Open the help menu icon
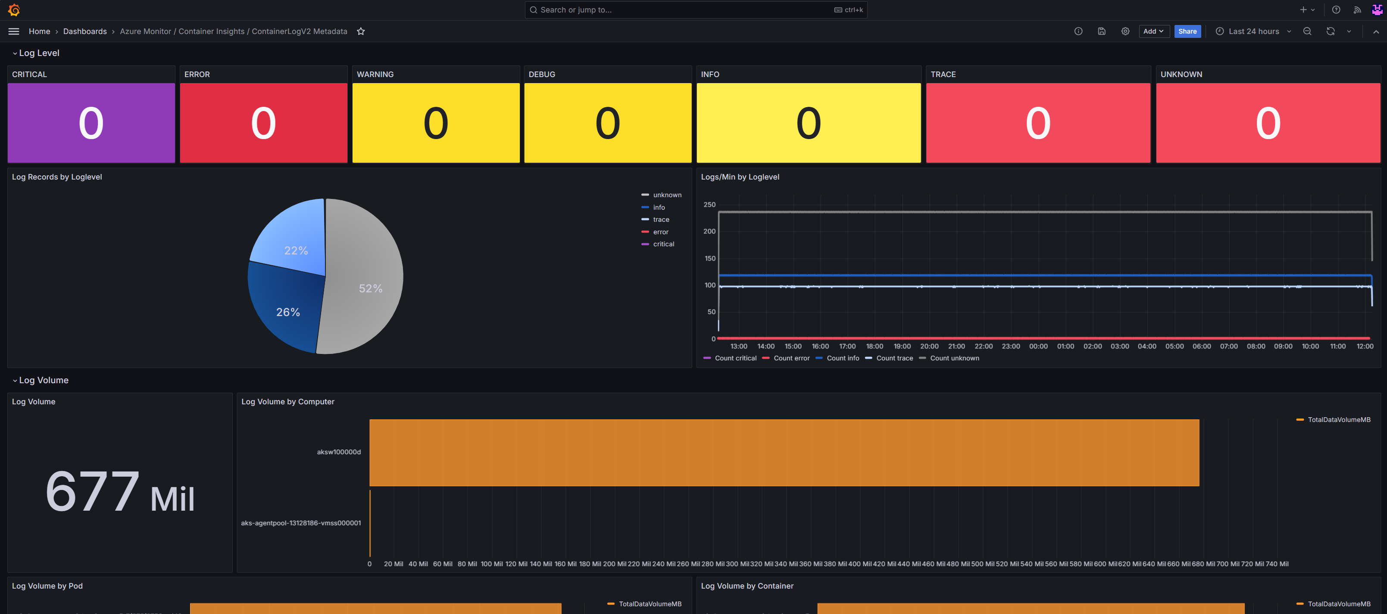Viewport: 1387px width, 614px height. point(1336,9)
